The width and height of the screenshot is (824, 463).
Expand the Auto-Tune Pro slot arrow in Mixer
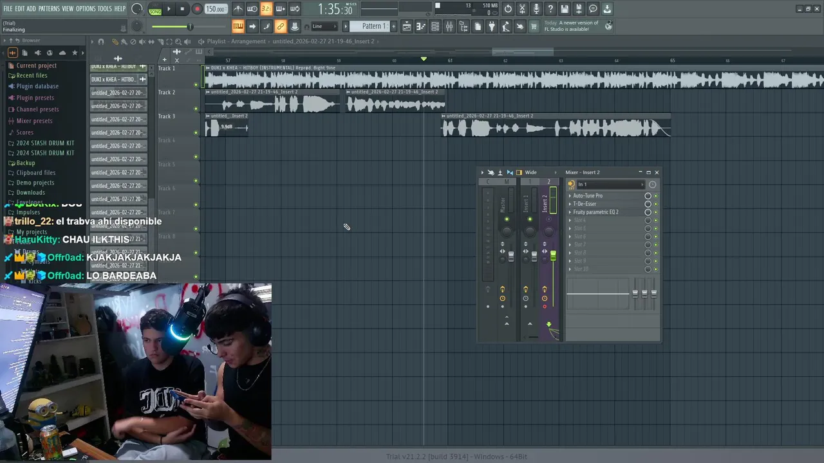pos(570,195)
